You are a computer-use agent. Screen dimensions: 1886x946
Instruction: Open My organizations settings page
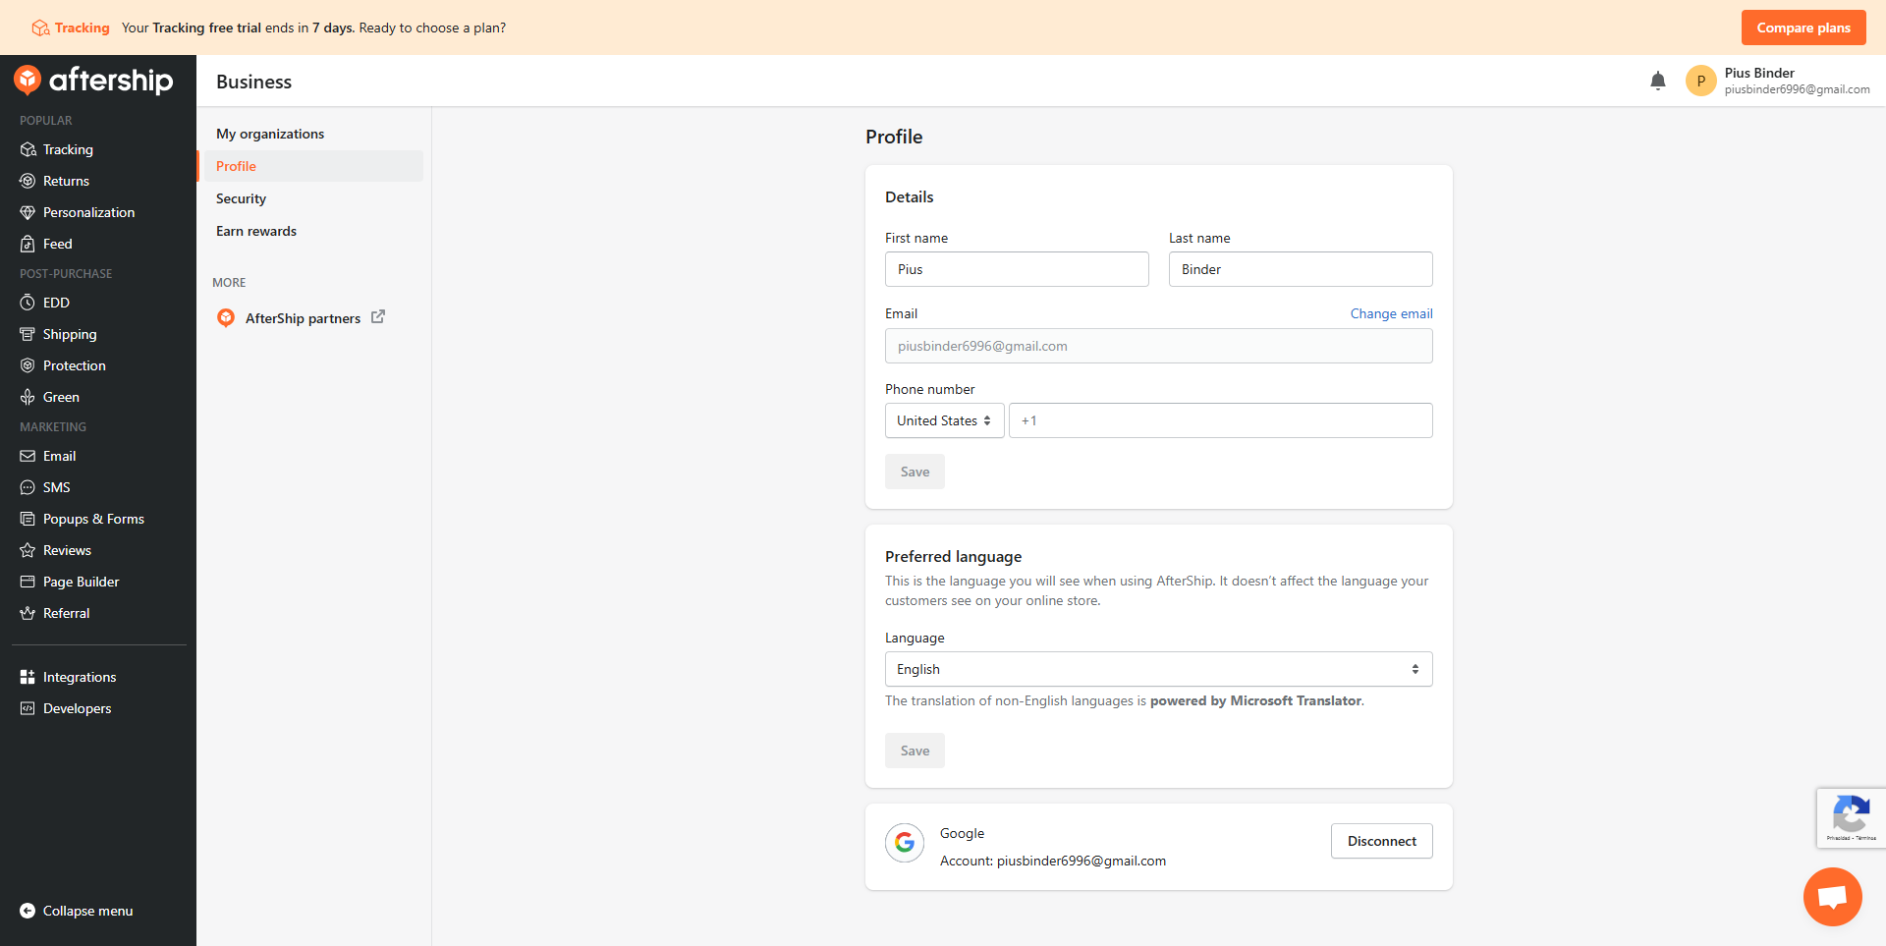click(x=270, y=134)
